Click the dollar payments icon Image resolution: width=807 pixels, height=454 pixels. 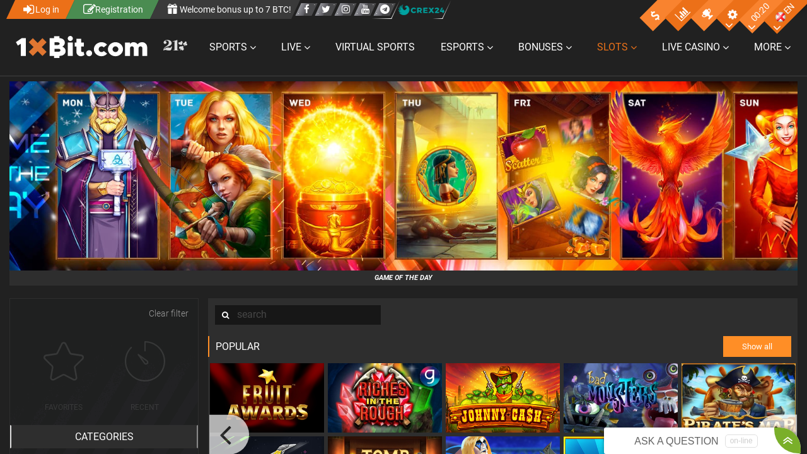[x=656, y=15]
